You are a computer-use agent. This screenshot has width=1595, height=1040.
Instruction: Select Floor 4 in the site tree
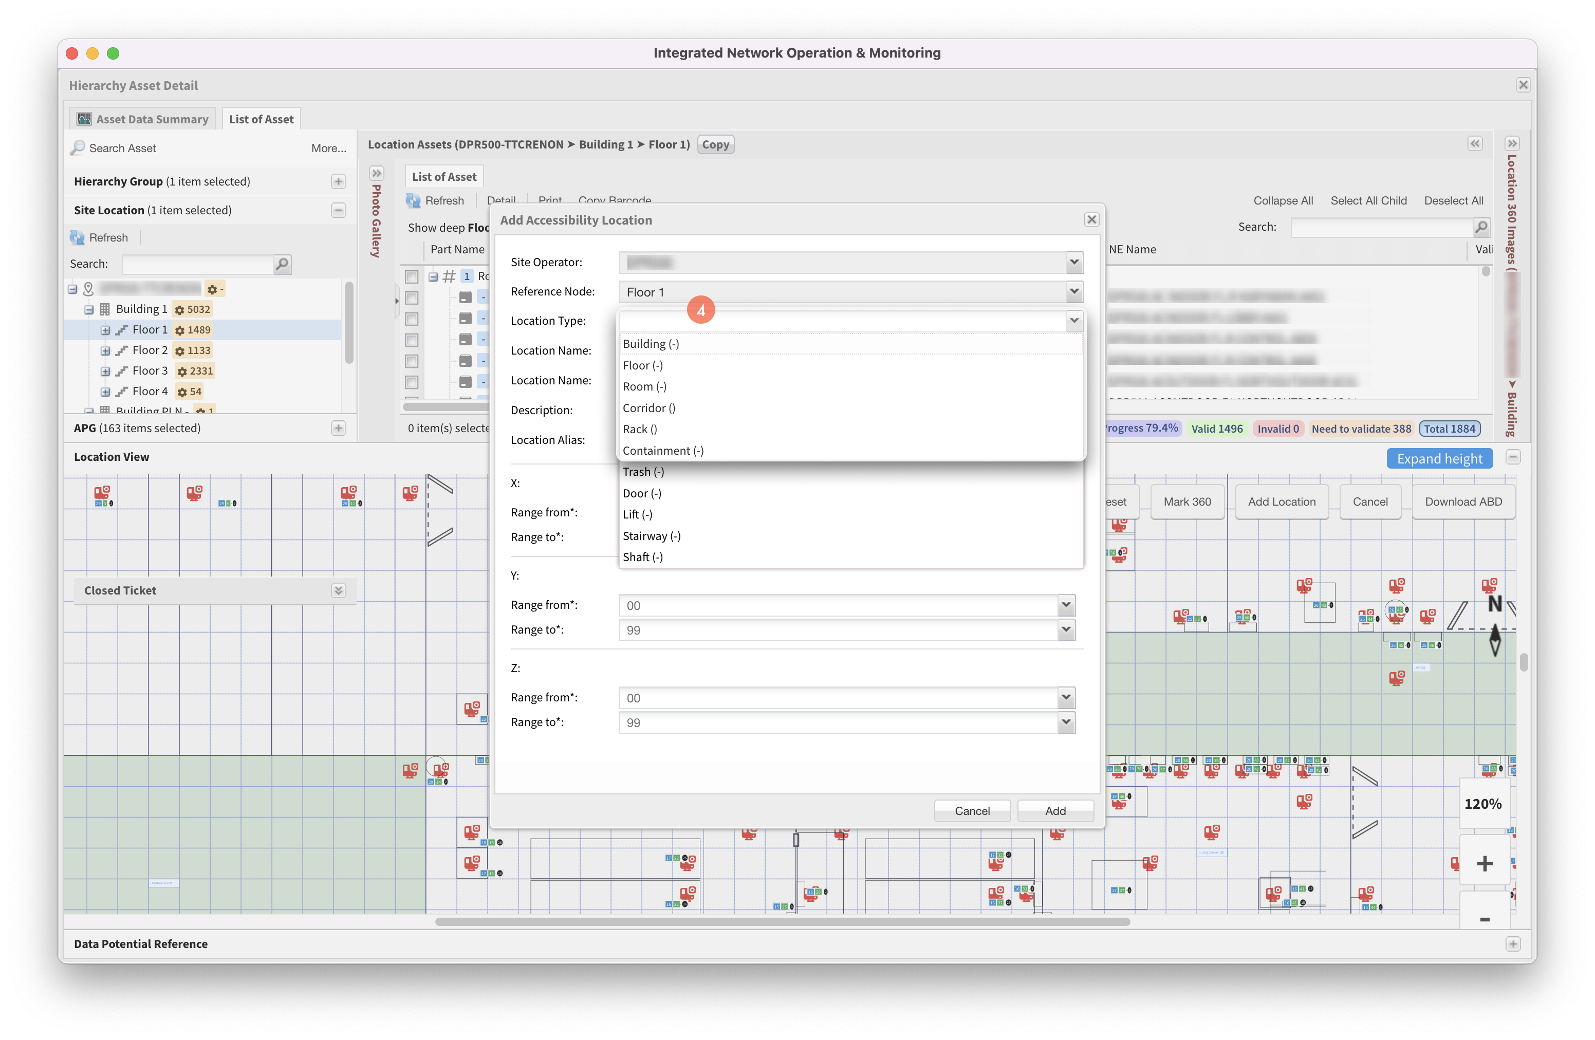(x=150, y=392)
